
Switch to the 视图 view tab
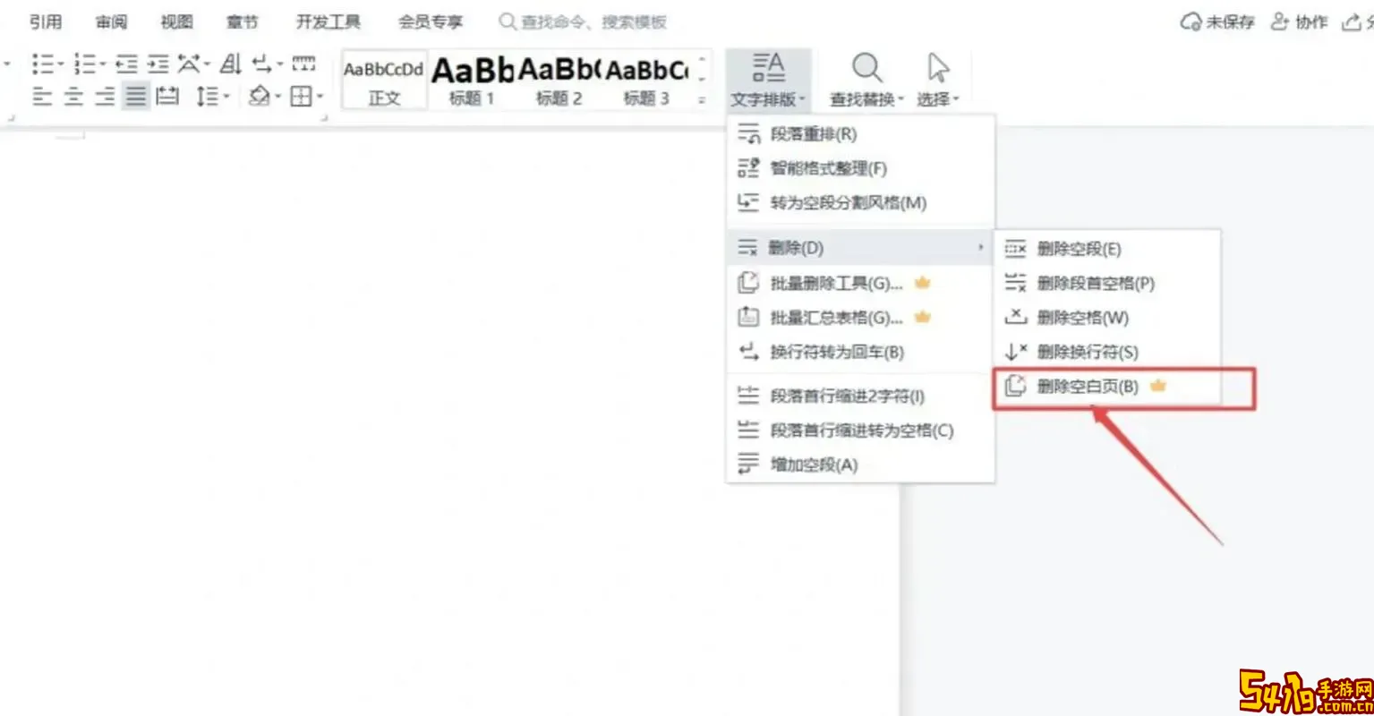click(176, 21)
